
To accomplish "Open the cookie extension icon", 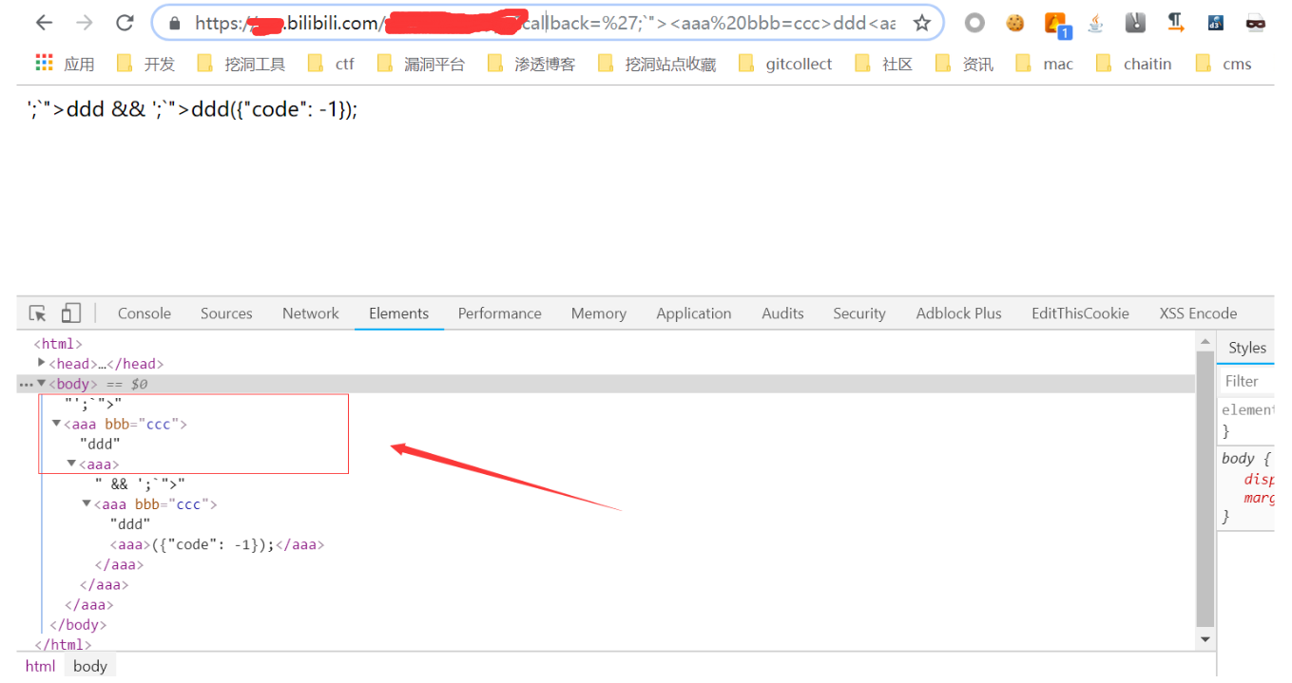I will point(1015,23).
